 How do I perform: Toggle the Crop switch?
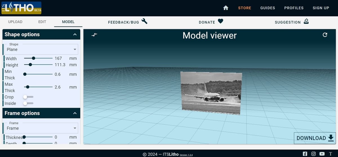click(28, 97)
